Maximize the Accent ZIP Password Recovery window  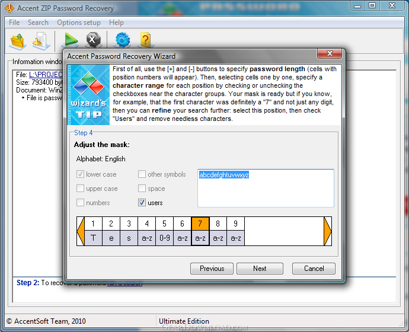372,5
